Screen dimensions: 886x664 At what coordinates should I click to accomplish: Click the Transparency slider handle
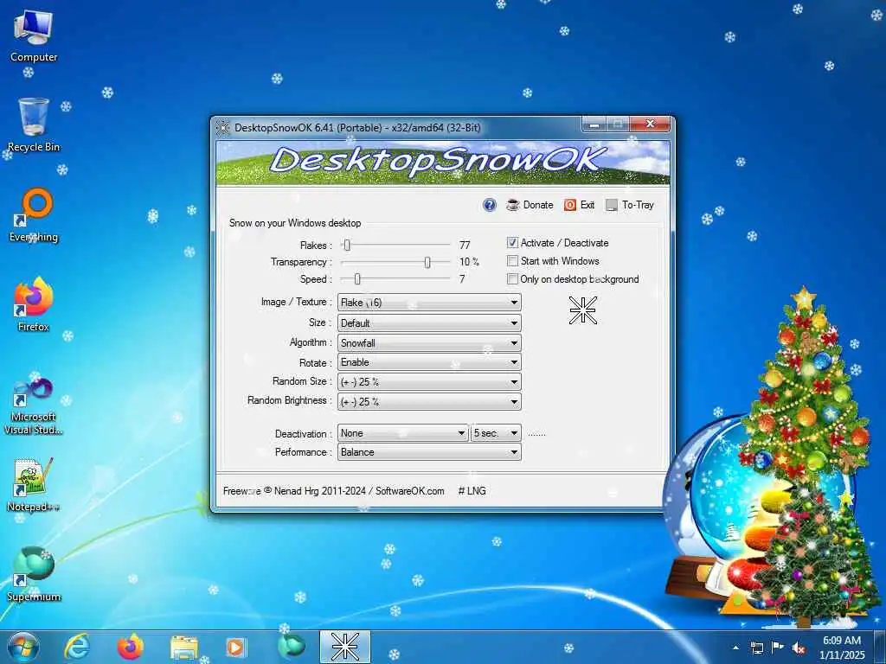click(427, 262)
